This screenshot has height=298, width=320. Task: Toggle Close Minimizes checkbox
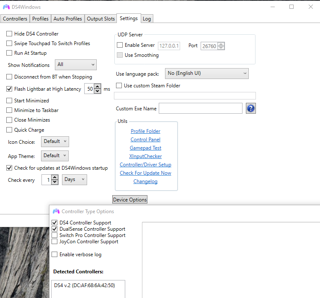pyautogui.click(x=9, y=120)
